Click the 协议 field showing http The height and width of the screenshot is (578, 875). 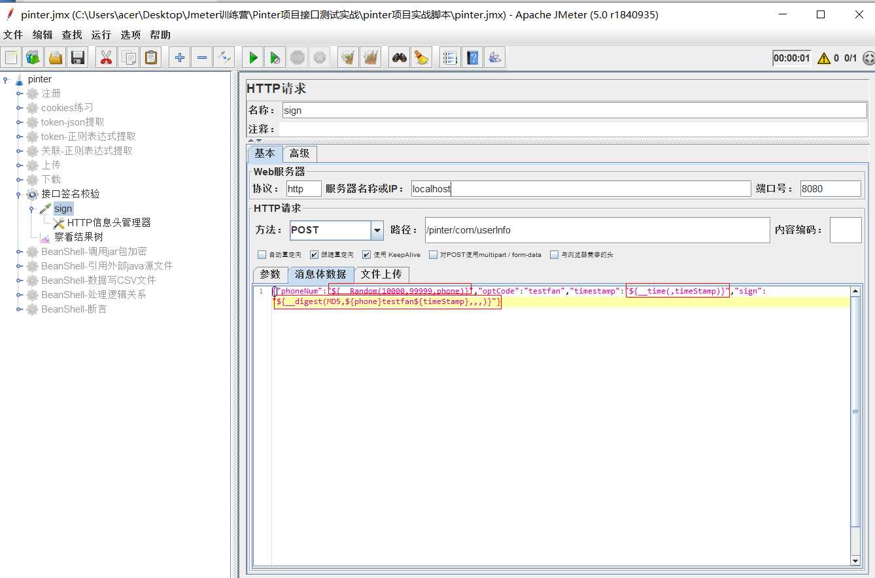pyautogui.click(x=304, y=189)
